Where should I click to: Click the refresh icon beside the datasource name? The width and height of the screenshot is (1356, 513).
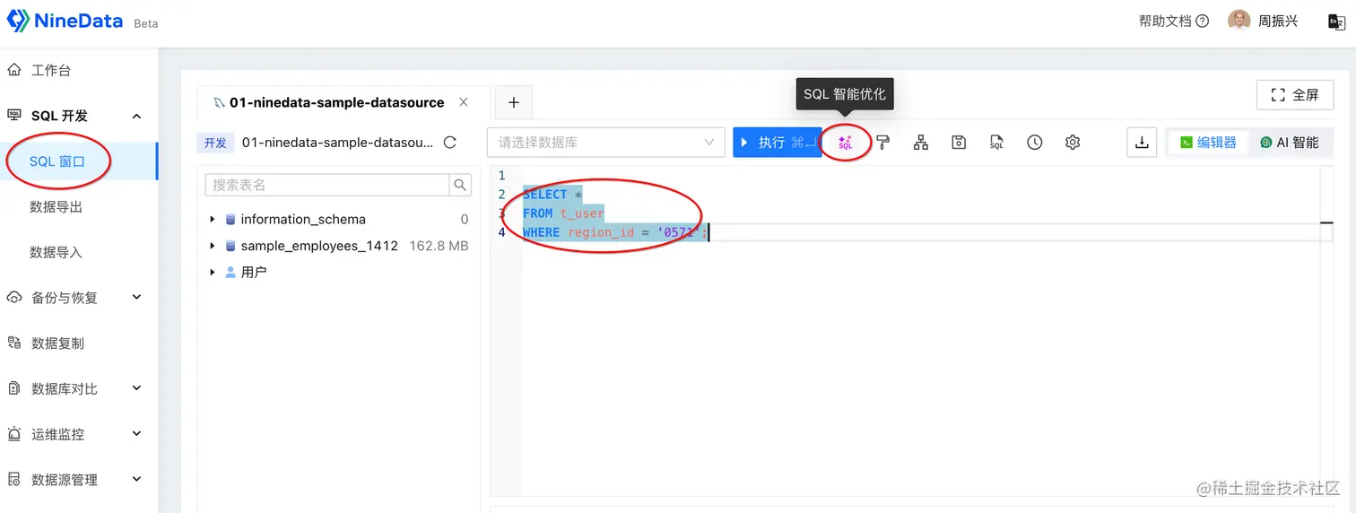point(450,143)
